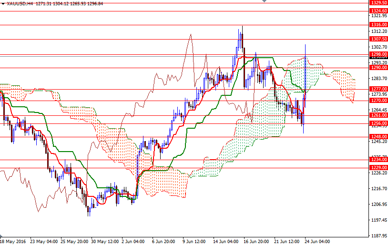Select the 1329.50 red price label
The image size is (388, 245).
click(378, 3)
